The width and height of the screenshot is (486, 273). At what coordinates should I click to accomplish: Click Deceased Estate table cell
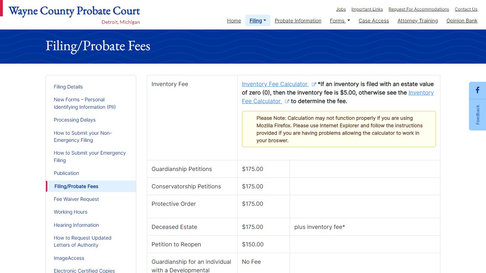click(x=192, y=227)
